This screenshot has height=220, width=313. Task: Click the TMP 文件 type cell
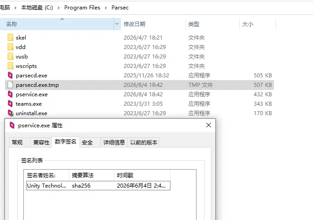pos(201,85)
